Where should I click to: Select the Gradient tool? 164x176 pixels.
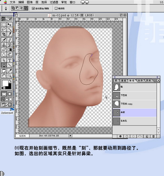click(x=10, y=50)
